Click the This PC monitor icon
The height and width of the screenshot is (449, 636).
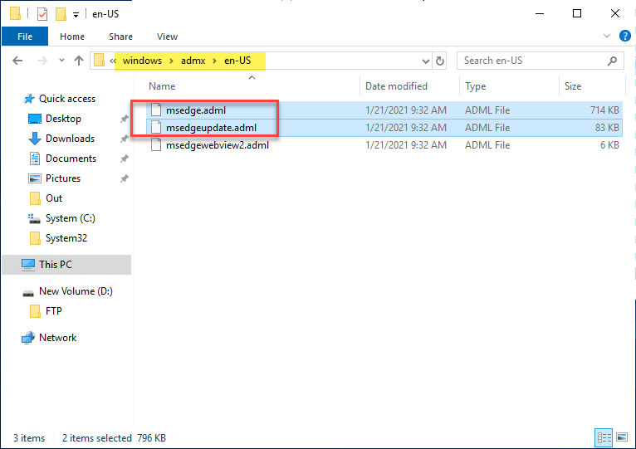28,265
